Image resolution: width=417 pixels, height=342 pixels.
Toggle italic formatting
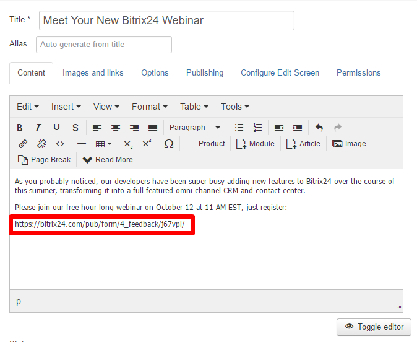pyautogui.click(x=38, y=128)
